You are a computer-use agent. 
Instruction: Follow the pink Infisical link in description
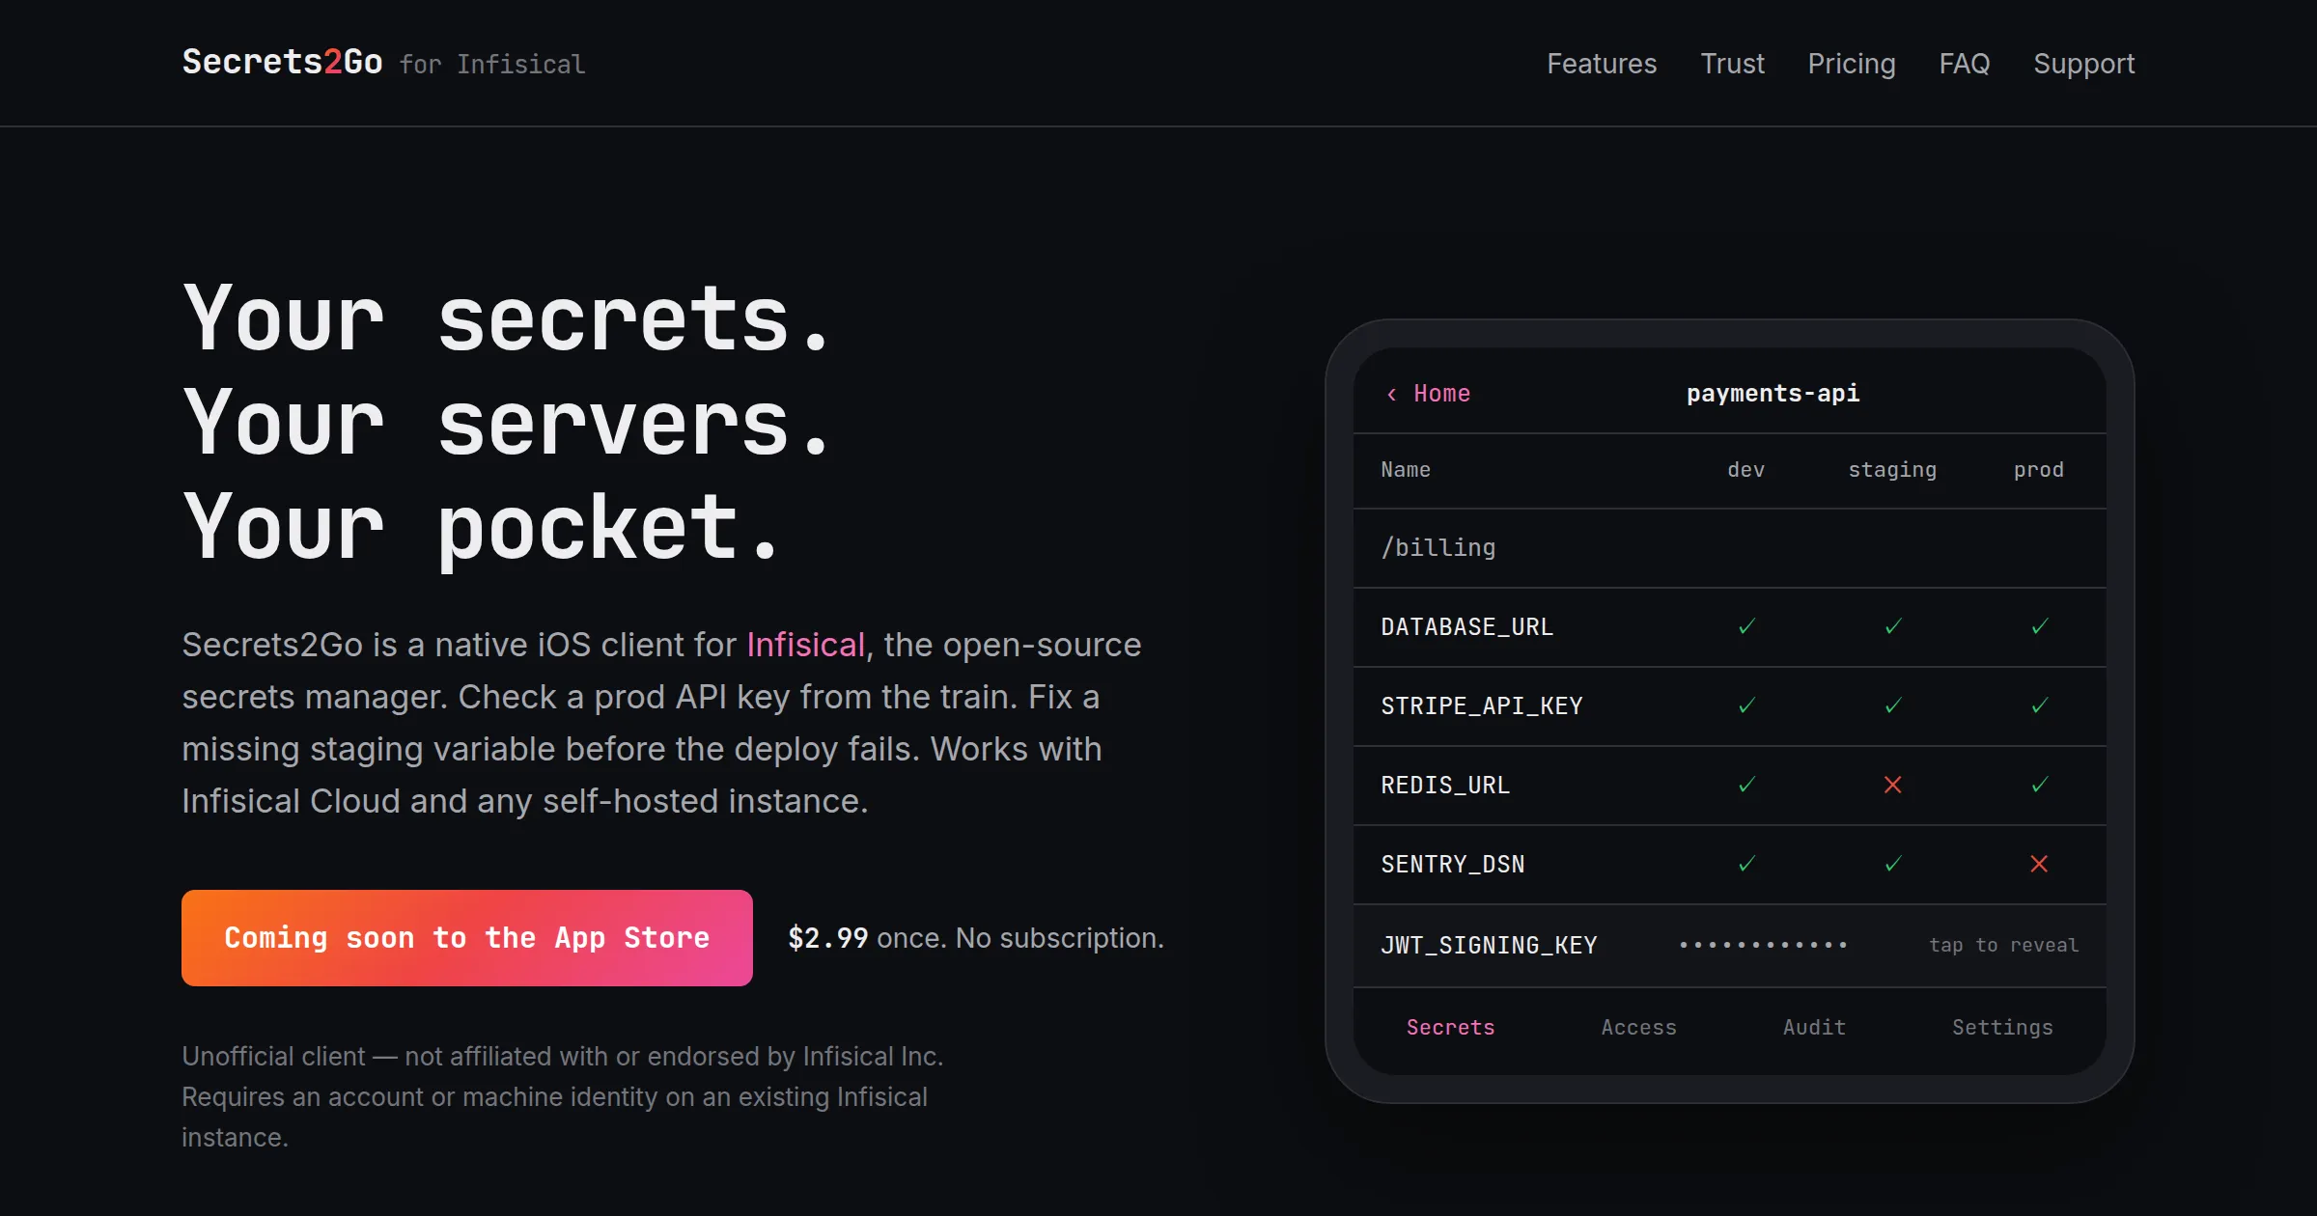click(805, 644)
